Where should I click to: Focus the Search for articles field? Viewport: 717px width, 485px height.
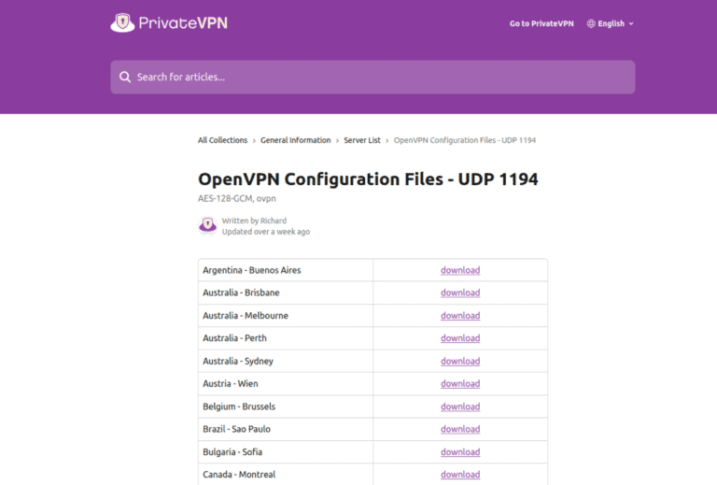point(373,77)
